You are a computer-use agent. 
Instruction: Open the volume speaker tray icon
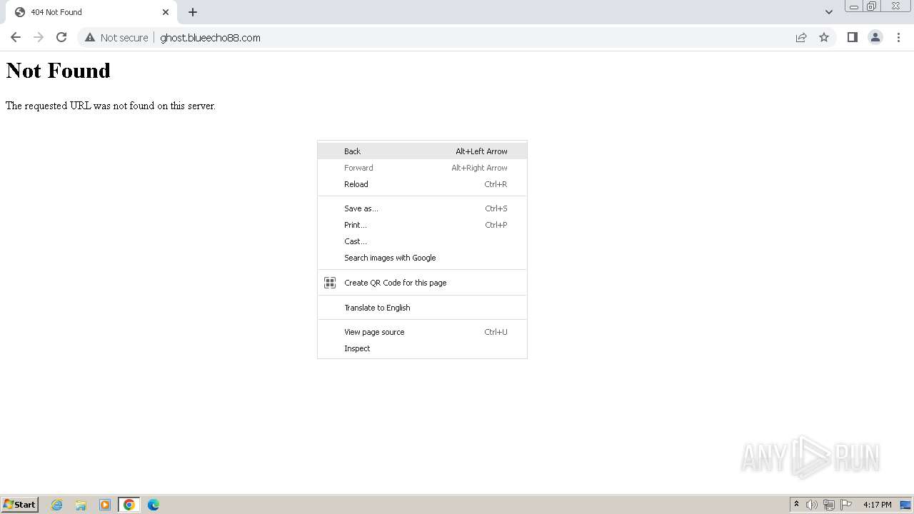(x=812, y=505)
